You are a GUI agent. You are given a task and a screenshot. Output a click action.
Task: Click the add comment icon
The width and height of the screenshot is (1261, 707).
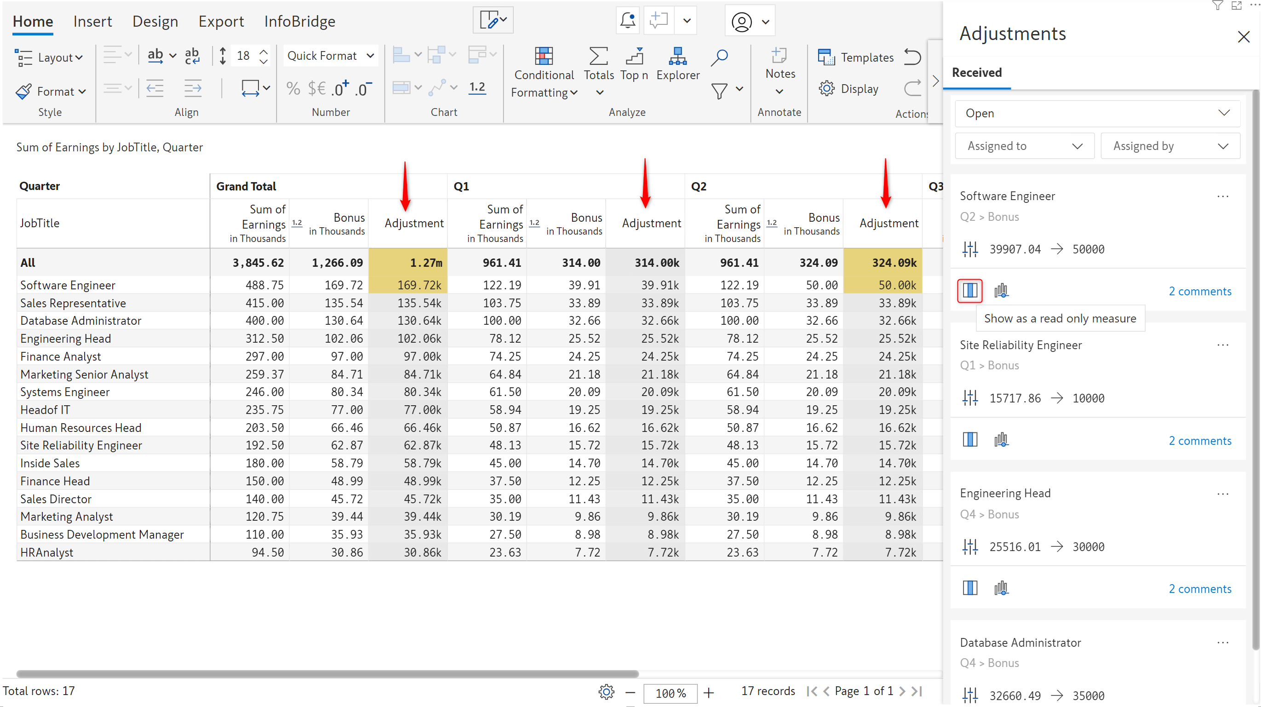pyautogui.click(x=659, y=21)
